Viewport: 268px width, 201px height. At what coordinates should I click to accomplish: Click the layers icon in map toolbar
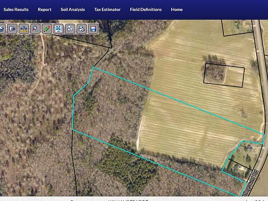2,29
